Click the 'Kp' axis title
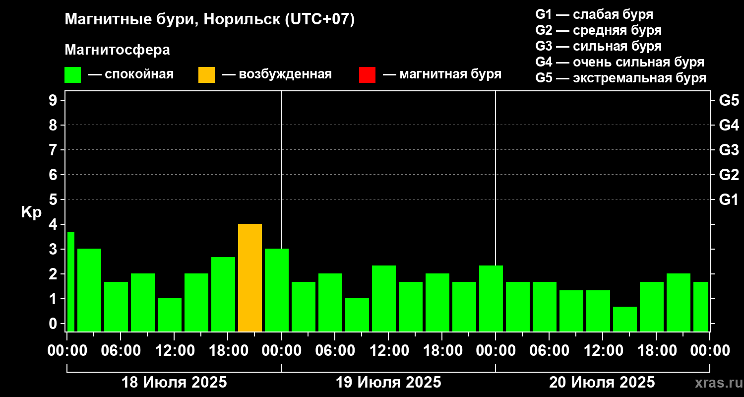This screenshot has height=397, width=744. click(31, 212)
